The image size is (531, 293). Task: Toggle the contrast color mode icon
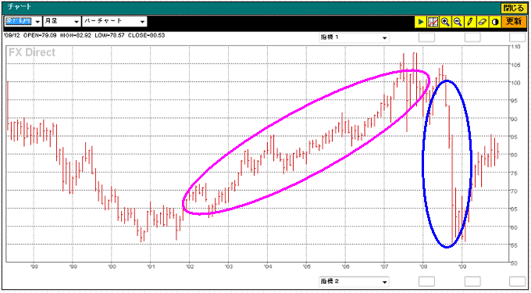click(x=495, y=22)
